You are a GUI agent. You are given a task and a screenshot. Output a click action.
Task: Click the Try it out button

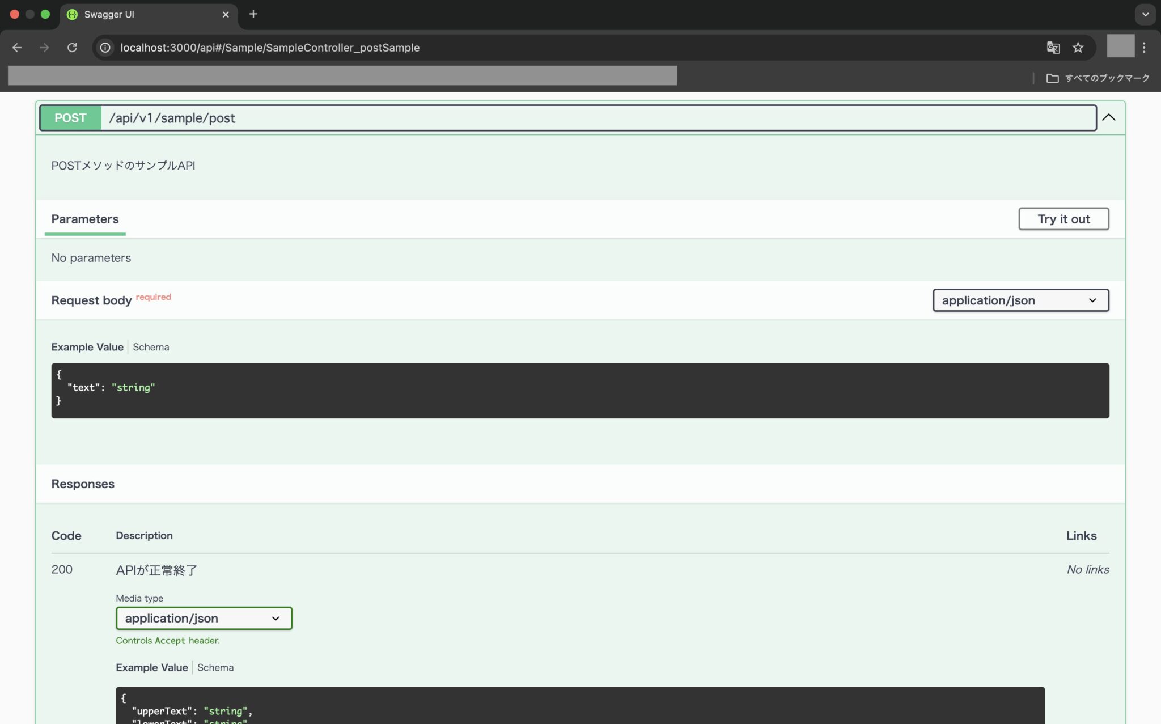click(1063, 219)
